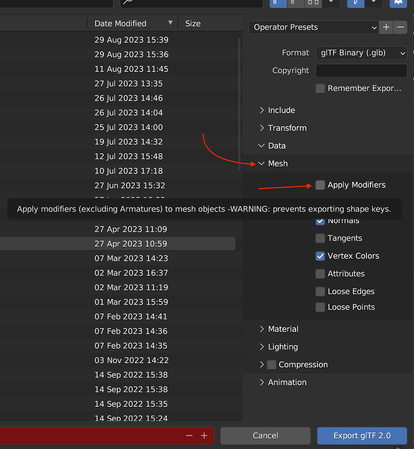
Task: Select file dated 11 Aug 2023 11:45
Action: point(118,69)
